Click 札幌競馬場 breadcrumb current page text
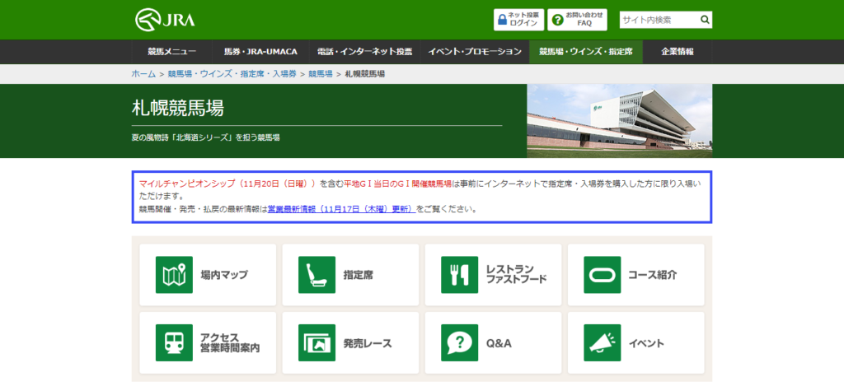The image size is (844, 386). click(364, 73)
